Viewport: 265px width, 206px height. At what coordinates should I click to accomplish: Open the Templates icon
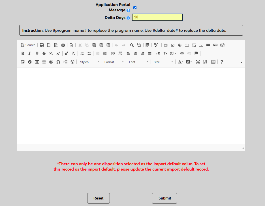(71, 45)
